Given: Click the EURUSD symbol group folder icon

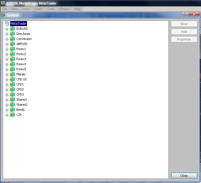Looking at the screenshot, I should click(x=12, y=29).
